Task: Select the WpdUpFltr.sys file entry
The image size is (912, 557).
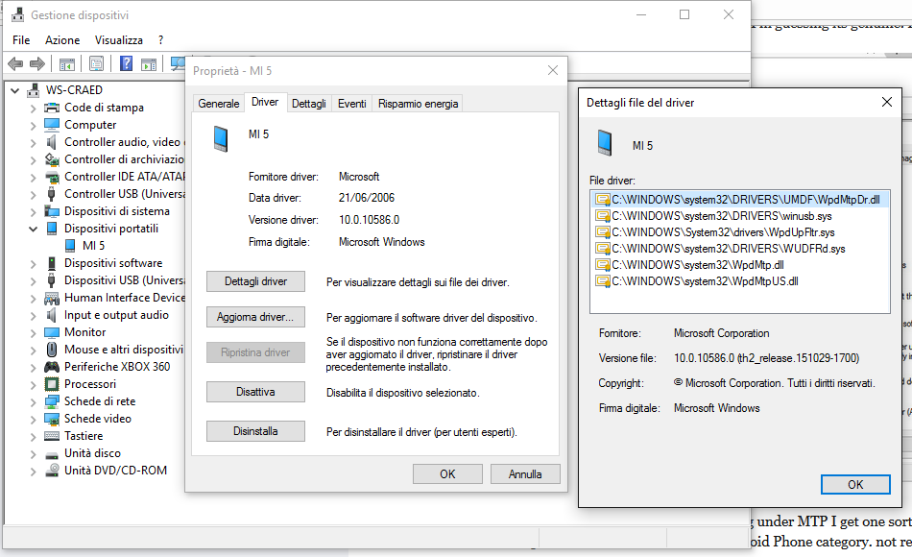Action: coord(715,232)
